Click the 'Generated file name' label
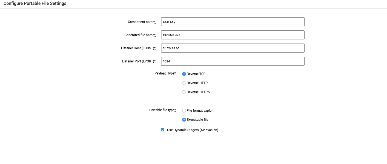Screen dimensions: 387x164 (139, 35)
